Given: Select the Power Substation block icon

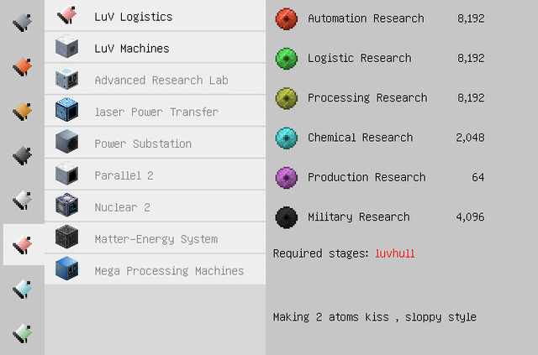Looking at the screenshot, I should (x=67, y=144).
